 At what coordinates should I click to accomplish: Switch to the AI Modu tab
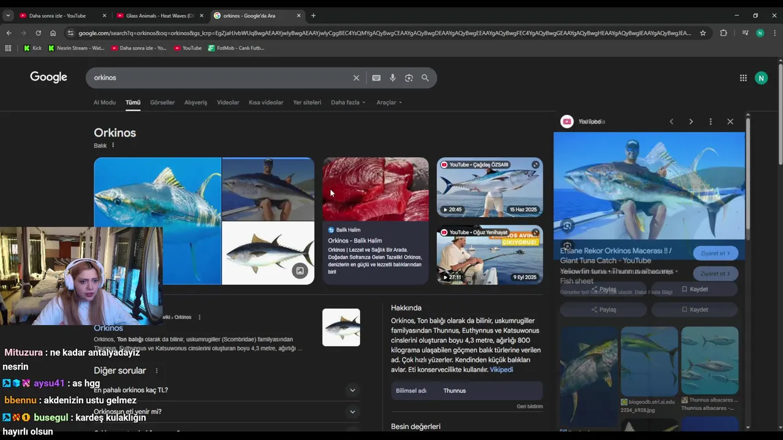pos(105,103)
